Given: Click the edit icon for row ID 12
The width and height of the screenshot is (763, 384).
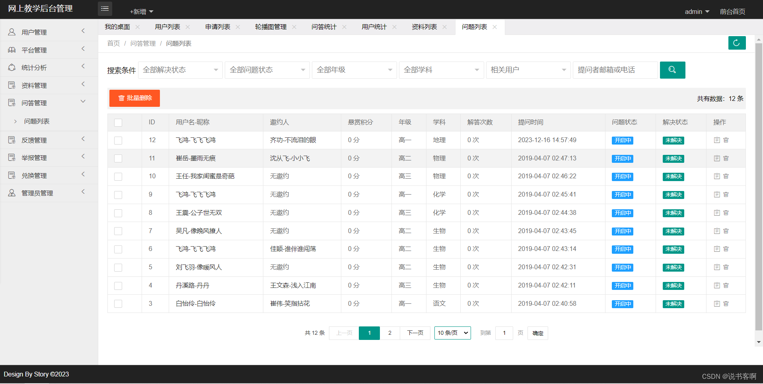Looking at the screenshot, I should pyautogui.click(x=717, y=140).
